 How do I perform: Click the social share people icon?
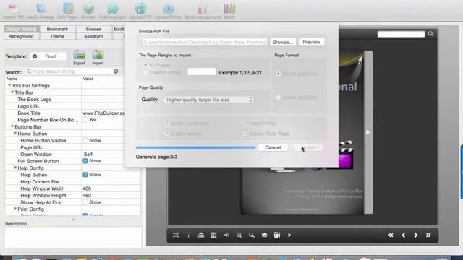point(277,235)
